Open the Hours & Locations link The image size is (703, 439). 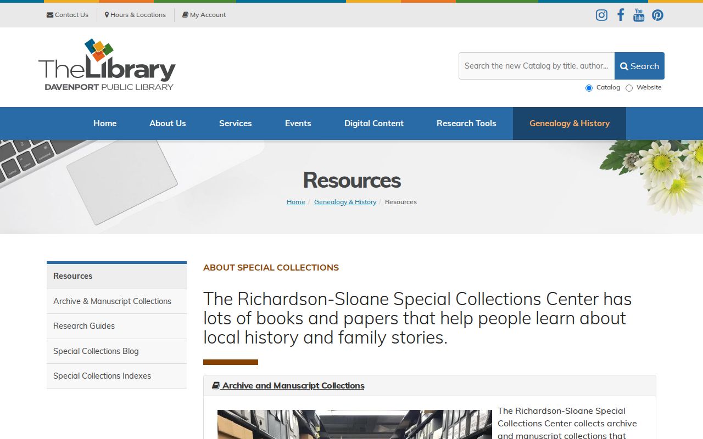coord(135,15)
